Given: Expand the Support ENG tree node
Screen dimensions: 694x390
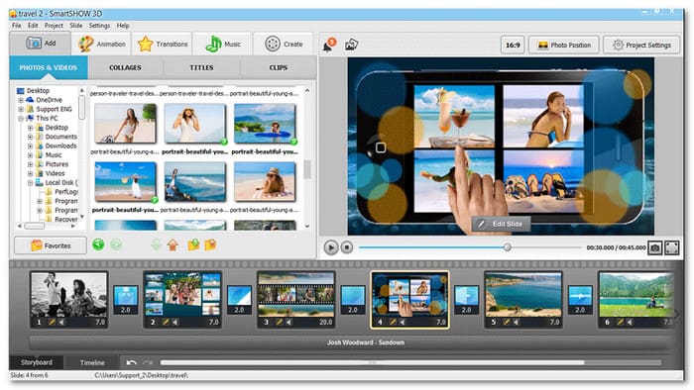Looking at the screenshot, I should coord(21,109).
